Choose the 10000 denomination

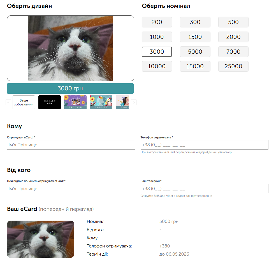[x=157, y=66]
